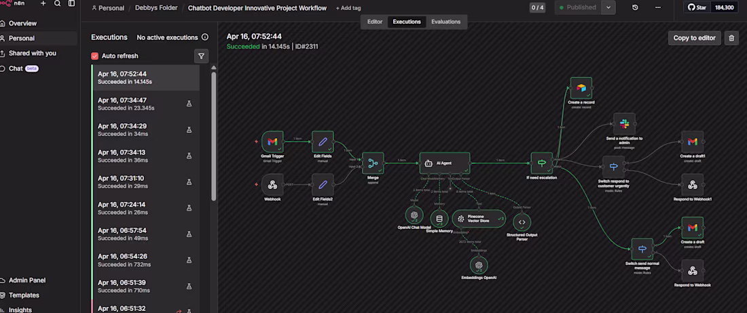Open the Merge node

(373, 163)
